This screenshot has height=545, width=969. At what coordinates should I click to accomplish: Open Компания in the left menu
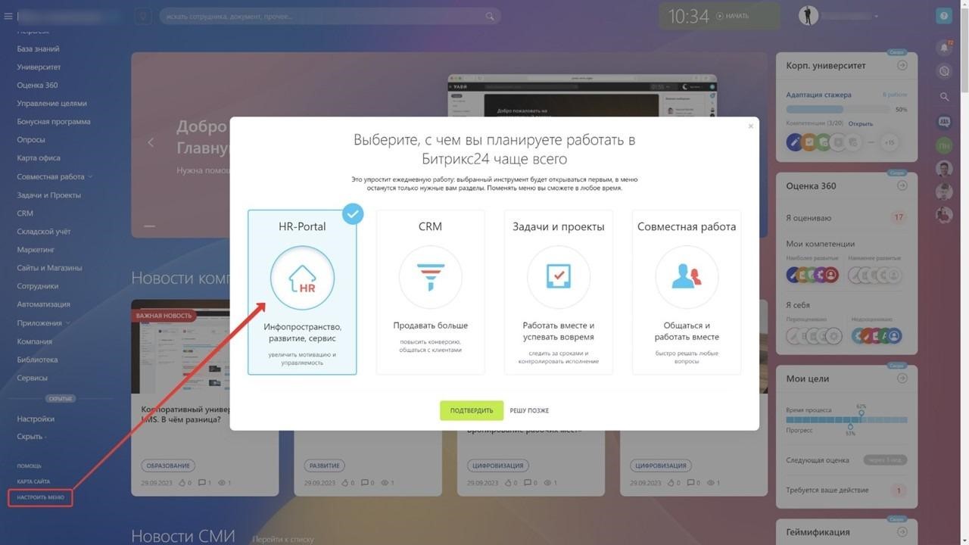tap(34, 341)
